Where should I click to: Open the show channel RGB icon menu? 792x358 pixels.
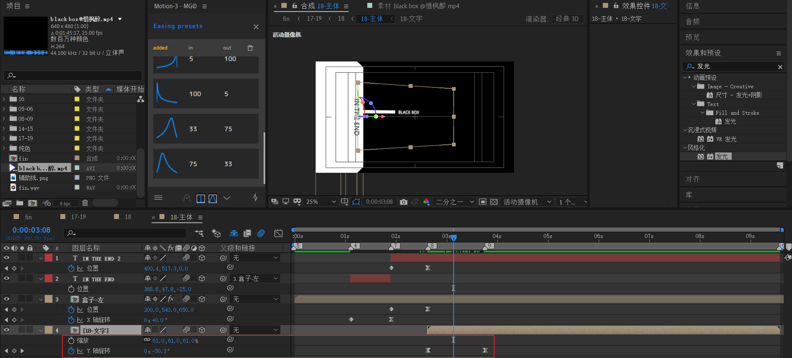[426, 202]
